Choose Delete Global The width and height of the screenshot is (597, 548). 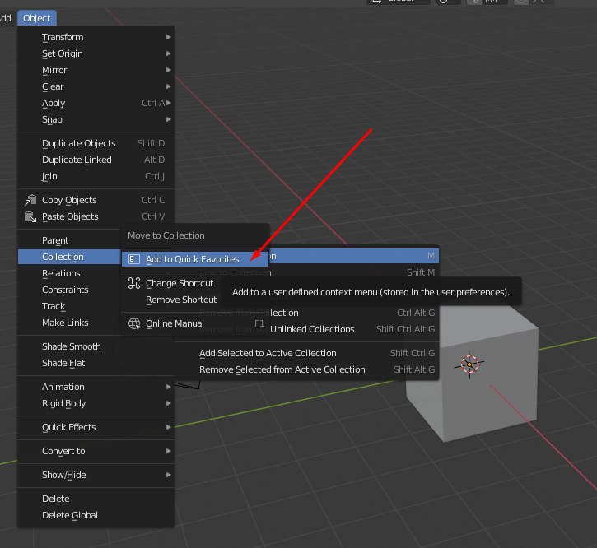tap(96, 515)
